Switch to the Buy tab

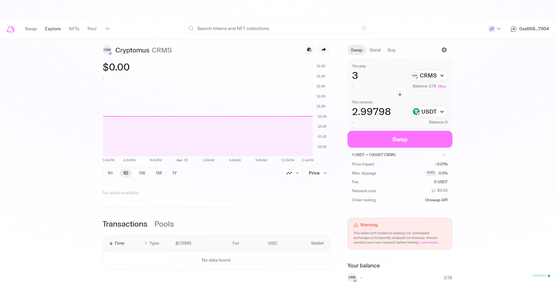tap(391, 50)
